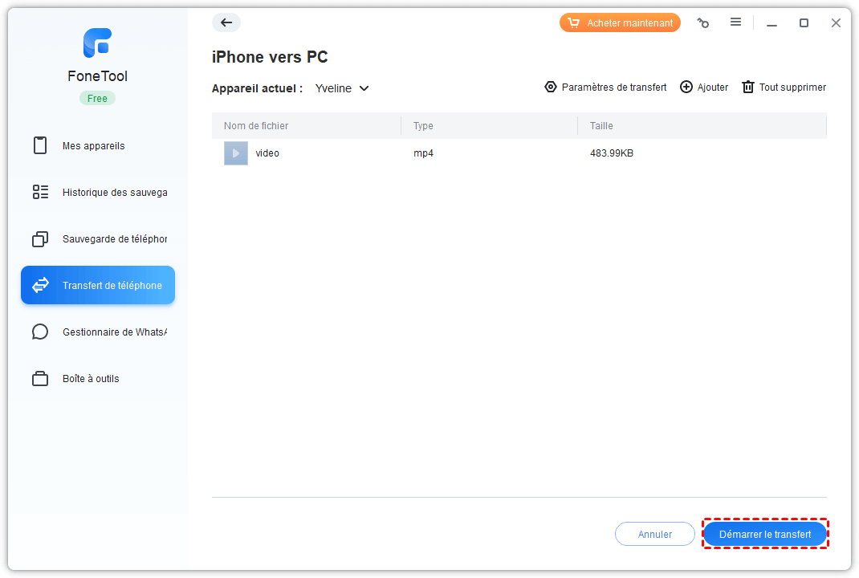Click Acheter maintenant button
The image size is (859, 578).
click(x=620, y=23)
